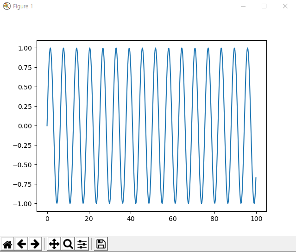296x252 pixels.
Task: Save the figure with the floppy icon
Action: (101, 244)
